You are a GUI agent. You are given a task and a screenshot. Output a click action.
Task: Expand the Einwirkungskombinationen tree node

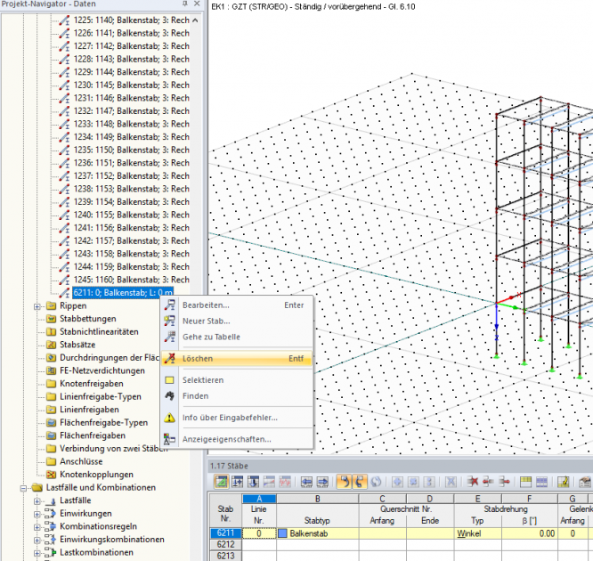(x=37, y=541)
